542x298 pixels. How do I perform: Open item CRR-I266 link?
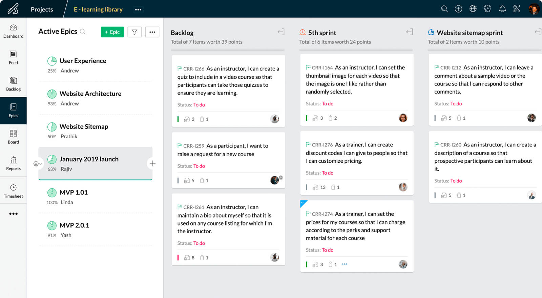(x=194, y=69)
